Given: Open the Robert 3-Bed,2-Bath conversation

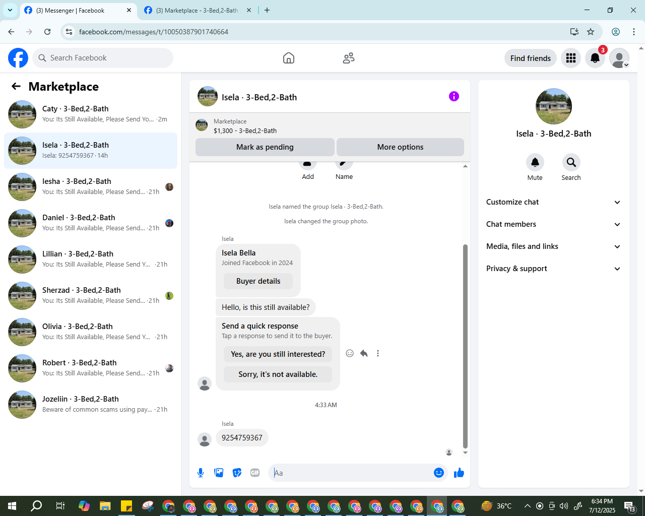Looking at the screenshot, I should click(91, 368).
